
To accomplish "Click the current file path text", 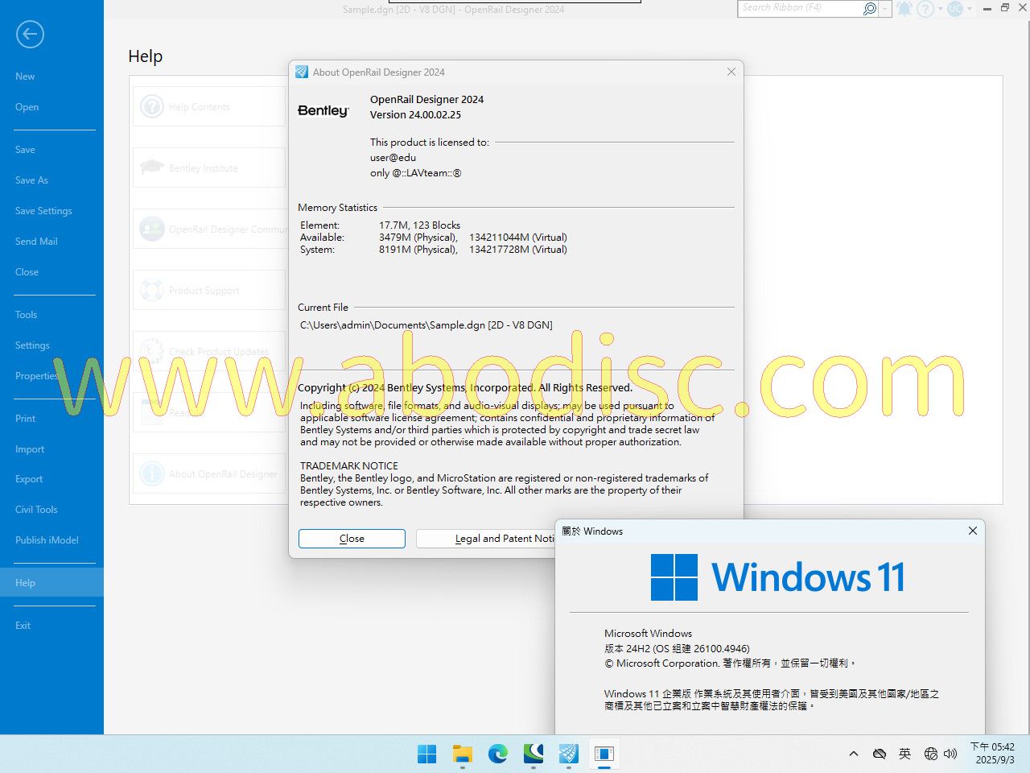I will pyautogui.click(x=426, y=325).
